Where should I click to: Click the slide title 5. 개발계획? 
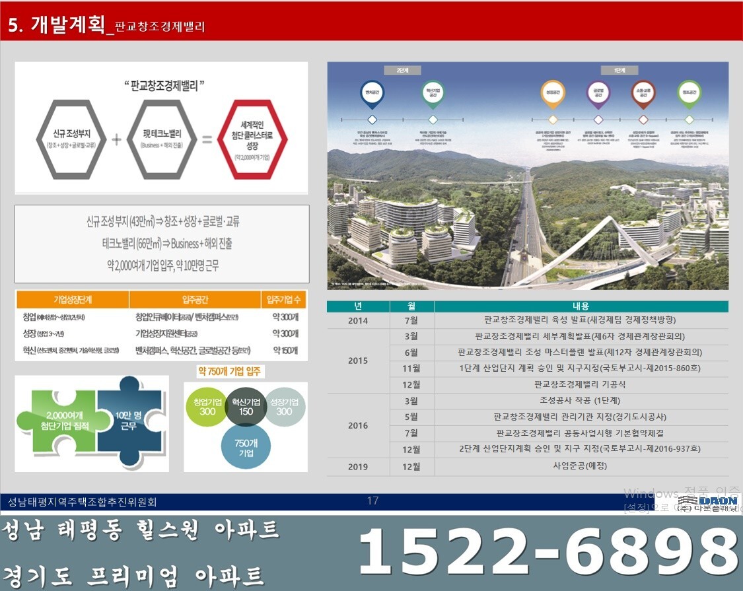56,24
